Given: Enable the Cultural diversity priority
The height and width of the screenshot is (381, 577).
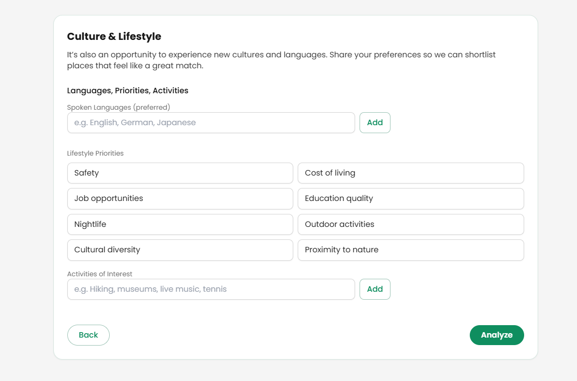Looking at the screenshot, I should [180, 250].
